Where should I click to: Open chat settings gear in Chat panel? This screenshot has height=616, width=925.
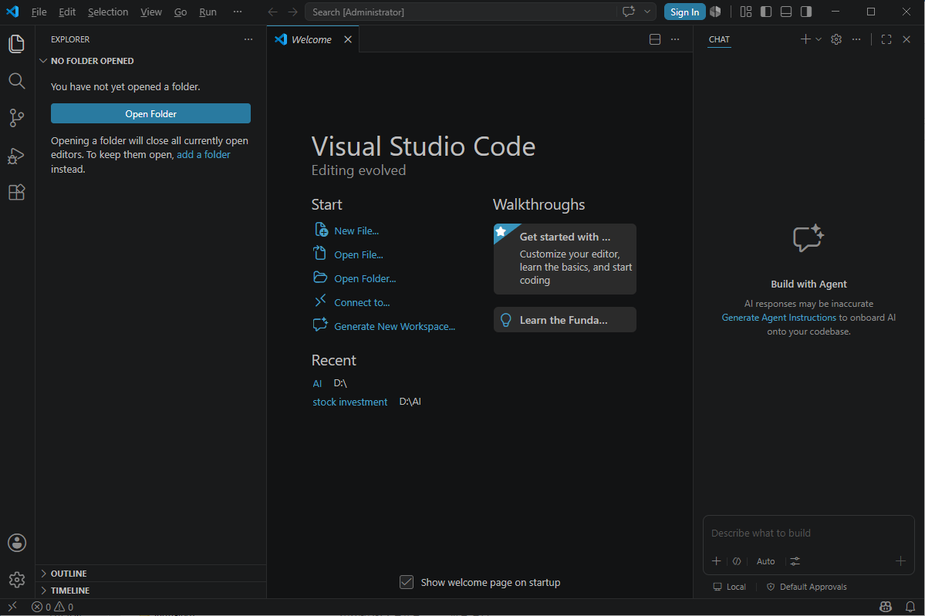pos(836,39)
